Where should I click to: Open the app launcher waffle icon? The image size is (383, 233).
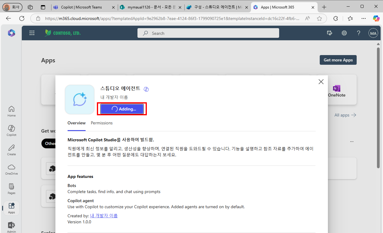(x=32, y=33)
